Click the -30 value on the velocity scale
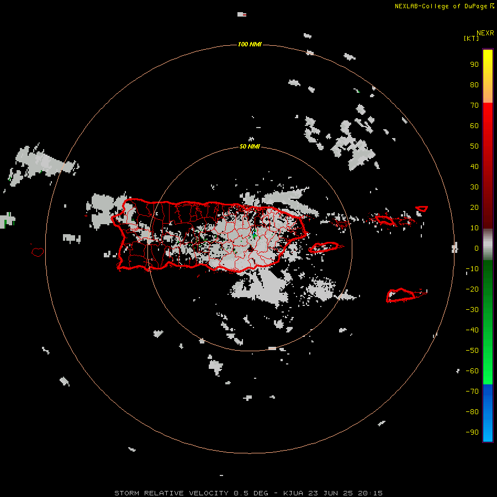The height and width of the screenshot is (497, 497). click(x=472, y=310)
